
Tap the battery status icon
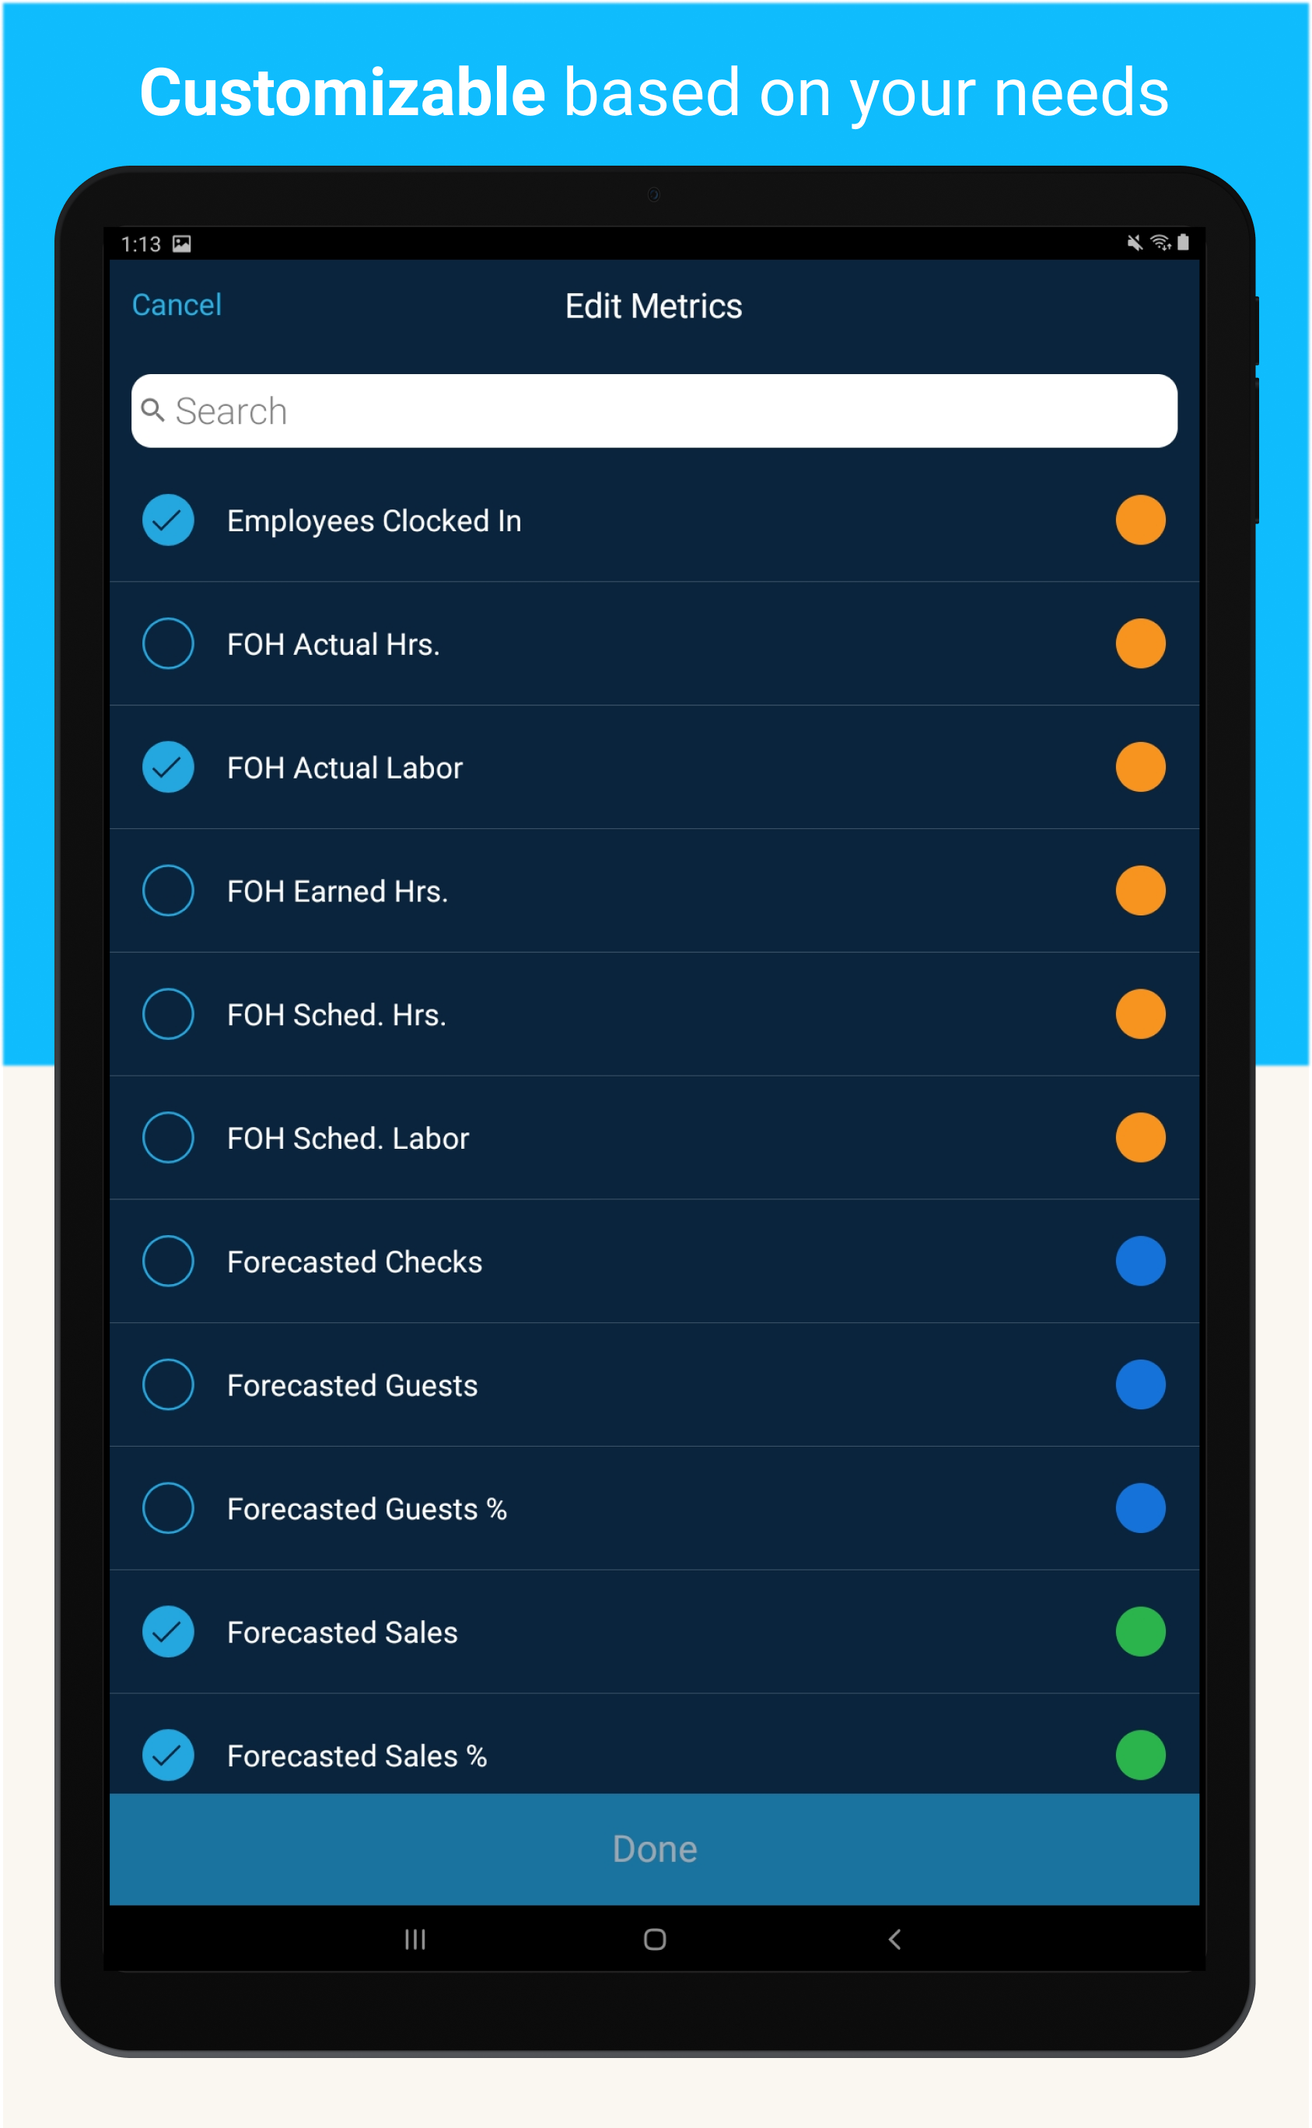1183,243
